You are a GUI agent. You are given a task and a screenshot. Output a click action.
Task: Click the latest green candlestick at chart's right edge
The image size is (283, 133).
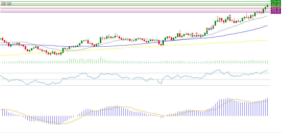coord(267,6)
